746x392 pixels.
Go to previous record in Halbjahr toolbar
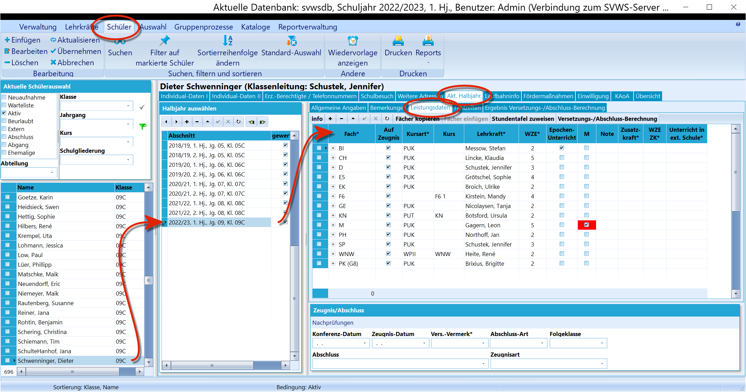166,122
